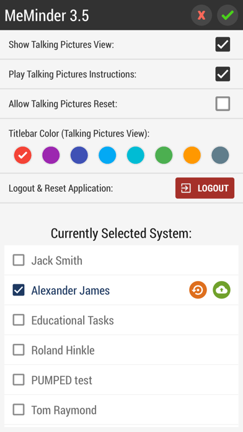Image resolution: width=243 pixels, height=432 pixels.
Task: Click the green cloud upload icon
Action: tap(221, 290)
